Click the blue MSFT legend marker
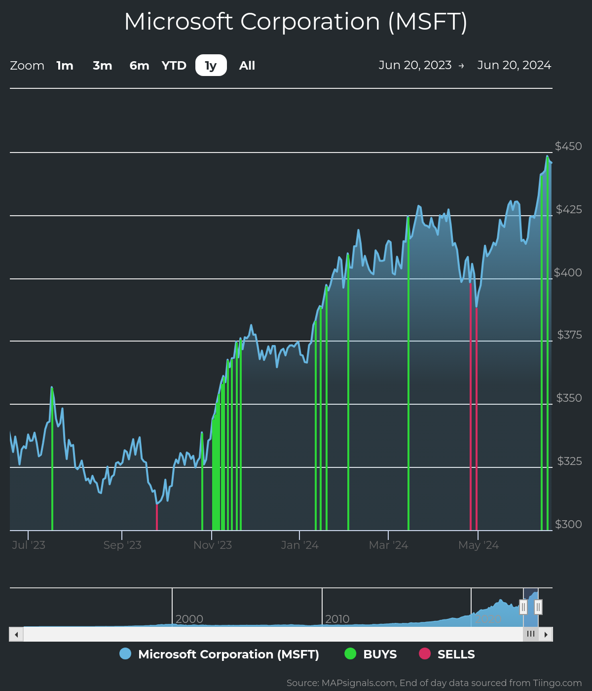 (125, 653)
